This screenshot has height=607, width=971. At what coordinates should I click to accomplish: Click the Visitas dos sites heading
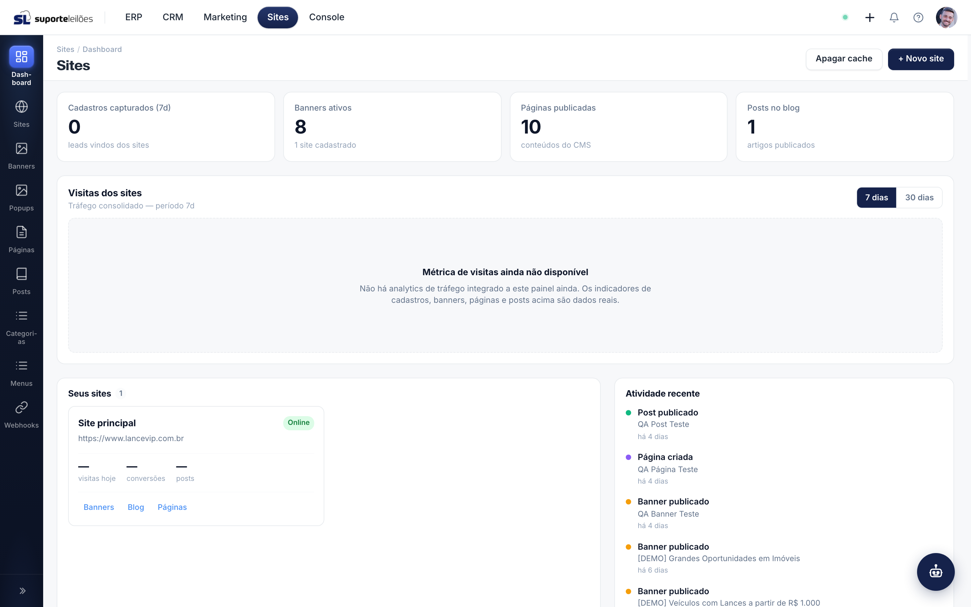point(105,193)
